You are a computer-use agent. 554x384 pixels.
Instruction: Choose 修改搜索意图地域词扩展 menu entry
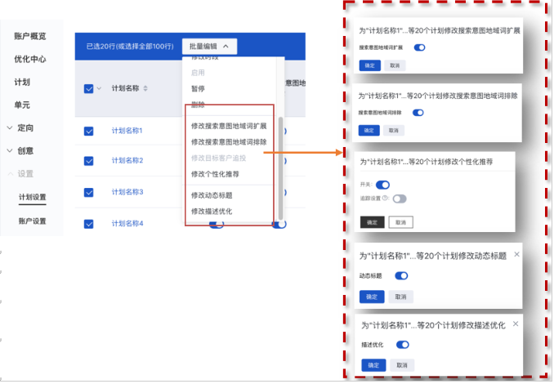tap(229, 126)
